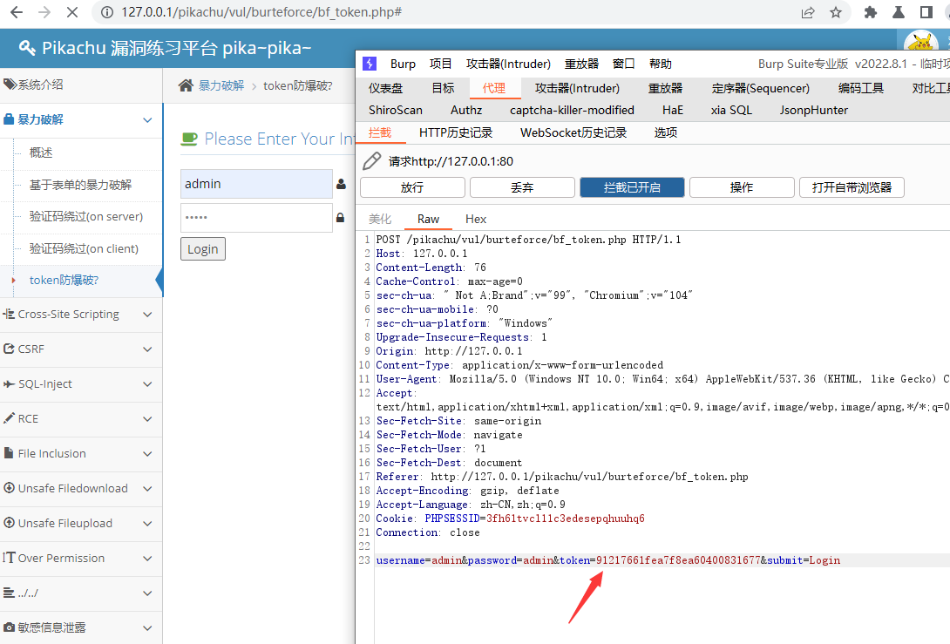This screenshot has width=950, height=644.
Task: Click the Pikachu key logo icon
Action: (27, 48)
